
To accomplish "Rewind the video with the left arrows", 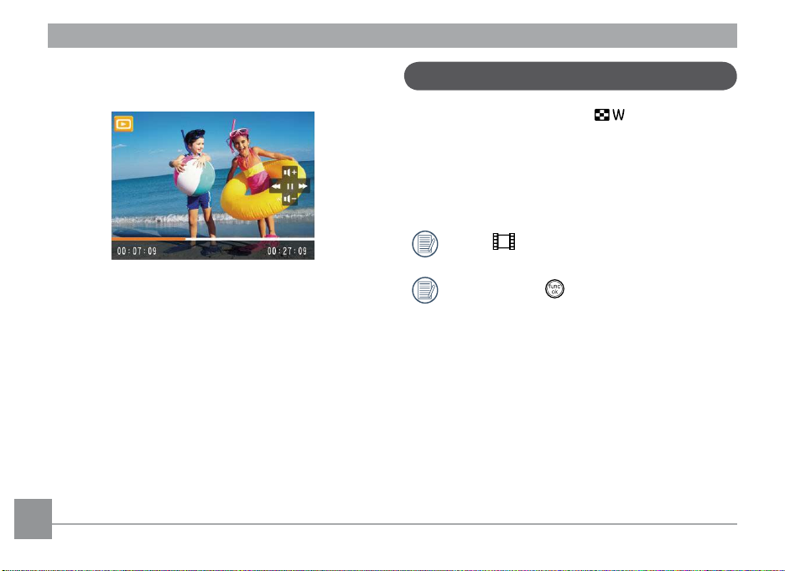I will coord(276,186).
